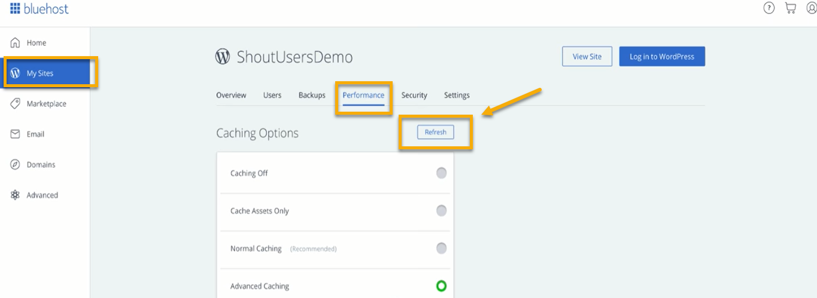Open Marketplace in the sidebar

[x=45, y=104]
